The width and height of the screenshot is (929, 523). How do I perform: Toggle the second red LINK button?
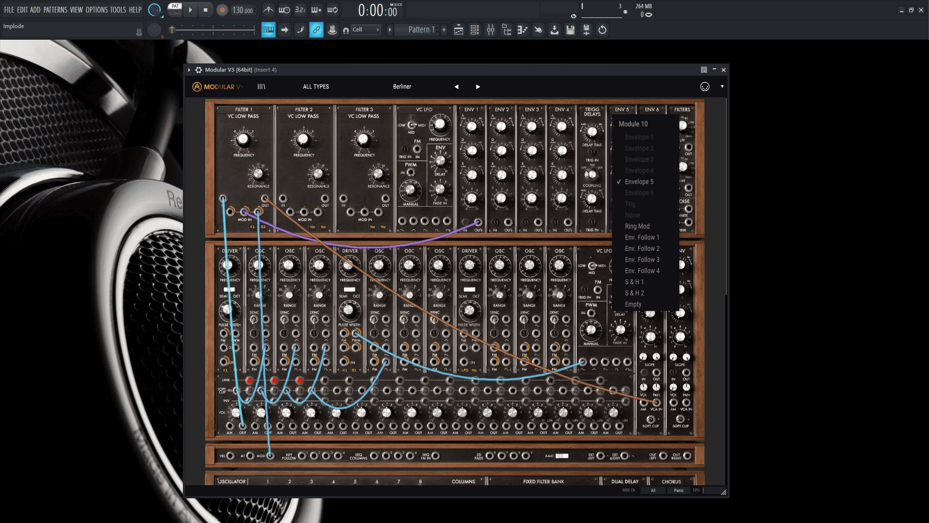[275, 380]
